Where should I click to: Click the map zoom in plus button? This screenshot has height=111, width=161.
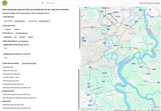(84, 15)
